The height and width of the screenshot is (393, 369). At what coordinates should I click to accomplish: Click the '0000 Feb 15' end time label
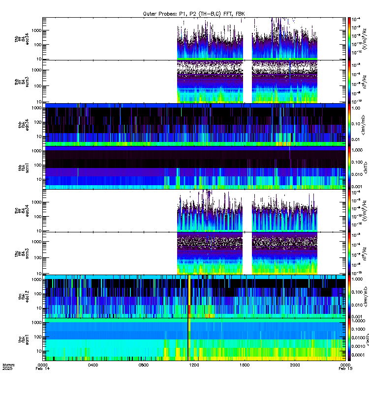click(345, 366)
